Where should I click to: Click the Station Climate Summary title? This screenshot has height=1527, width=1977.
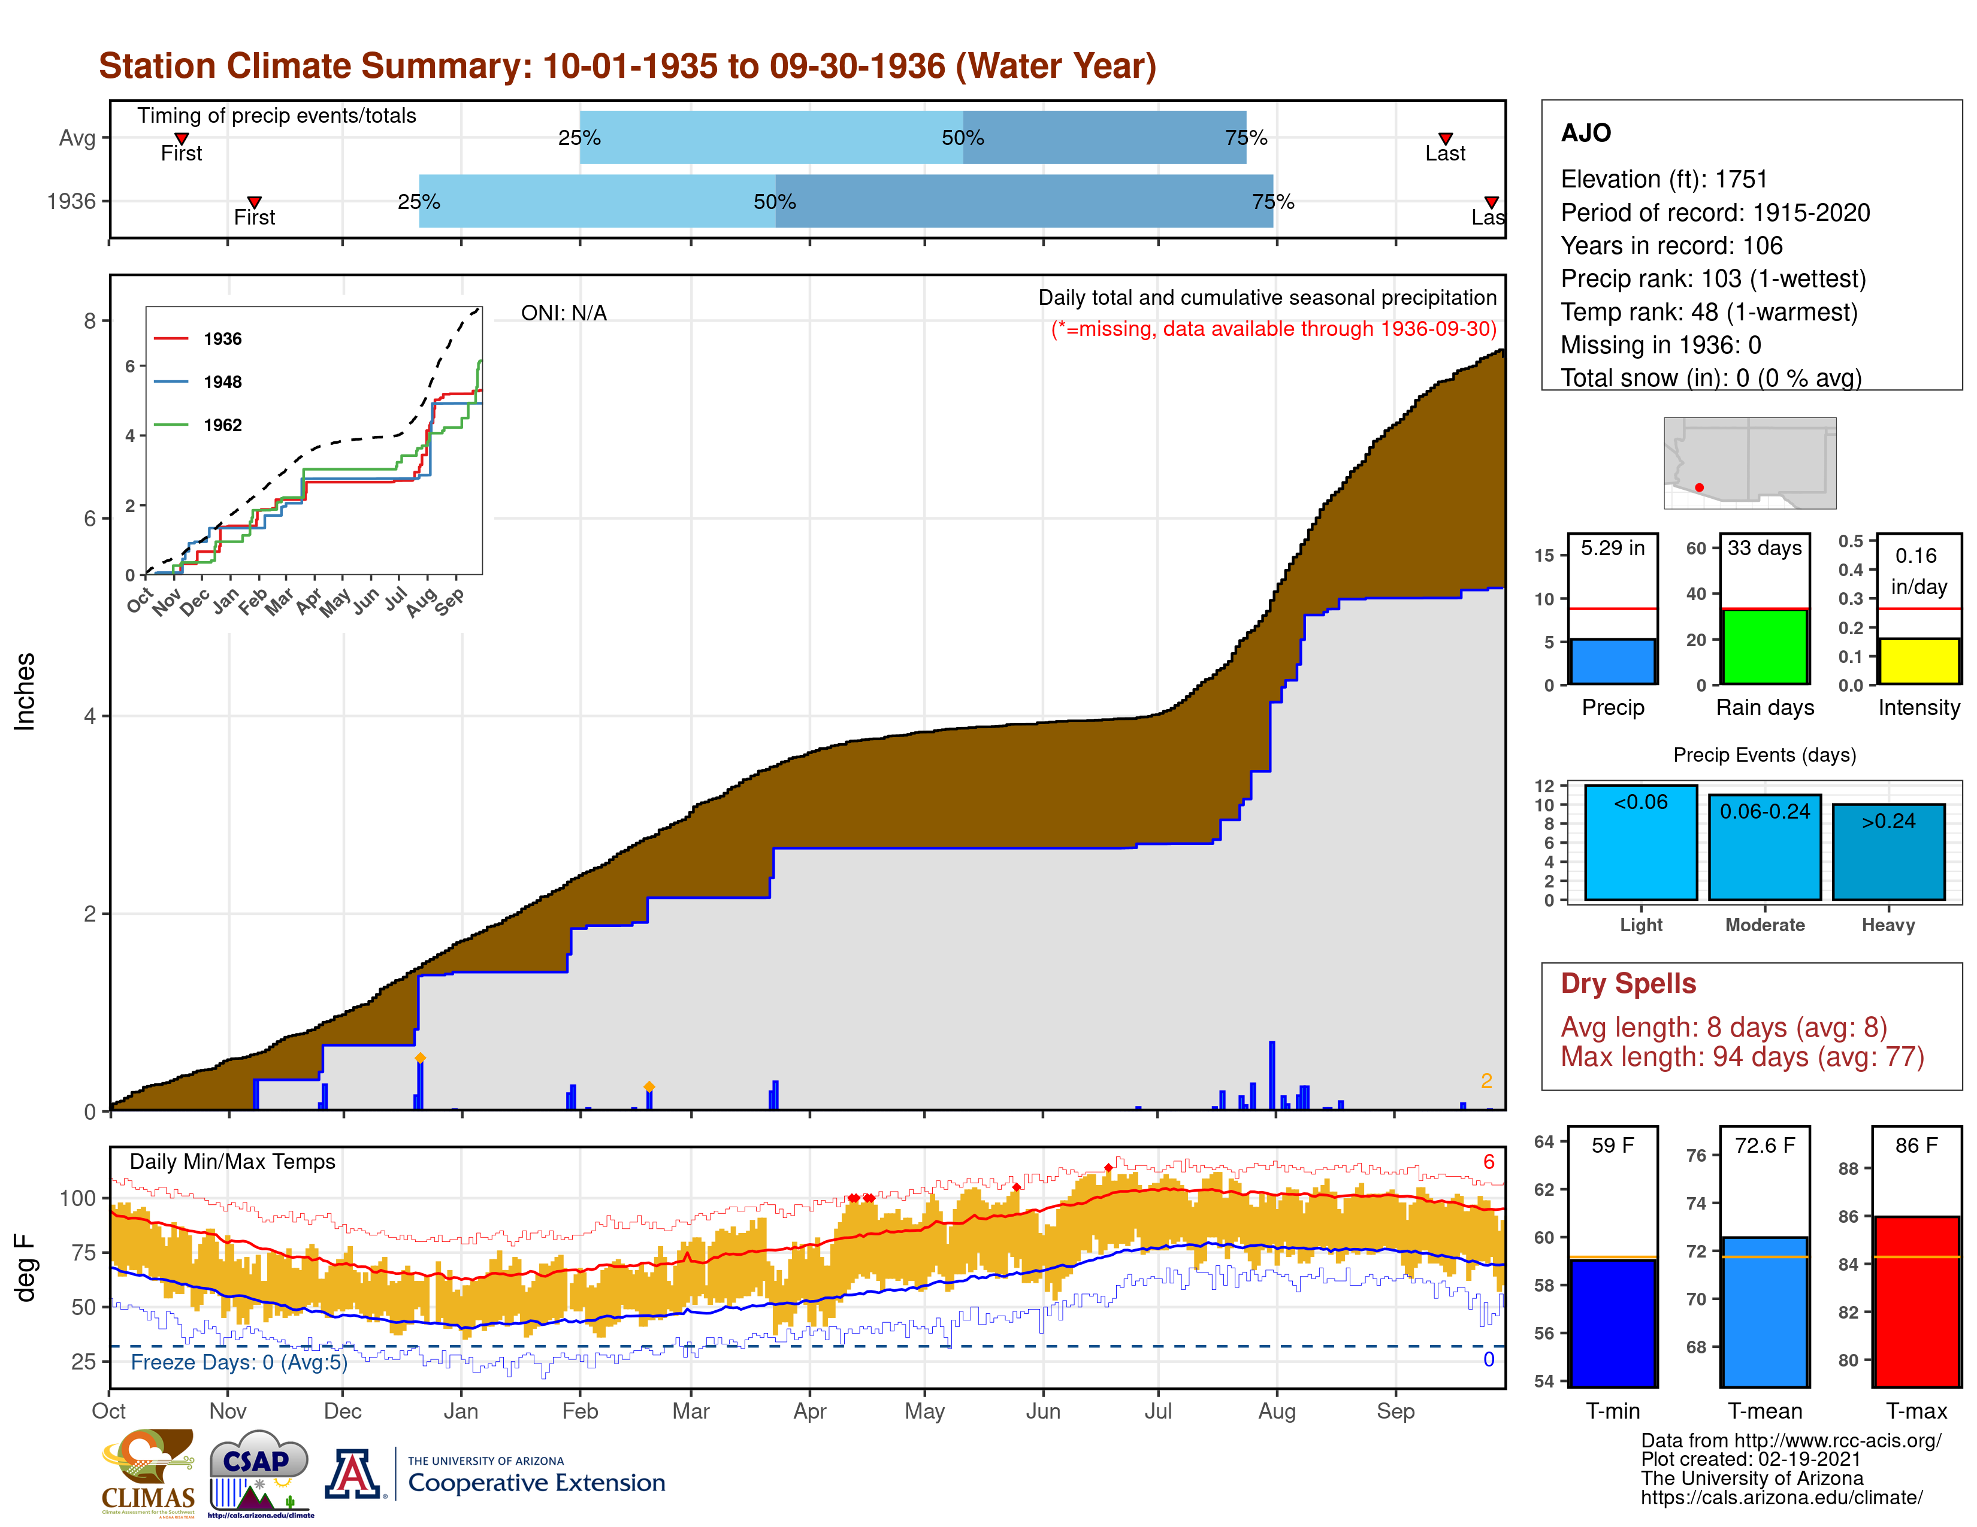click(x=627, y=66)
